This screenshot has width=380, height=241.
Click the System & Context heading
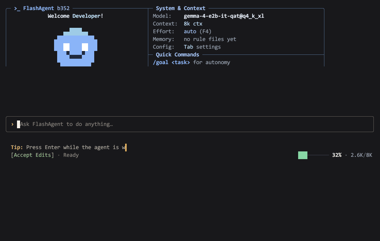pyautogui.click(x=181, y=8)
